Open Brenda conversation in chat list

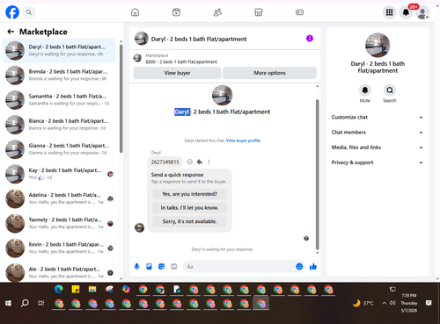click(59, 76)
